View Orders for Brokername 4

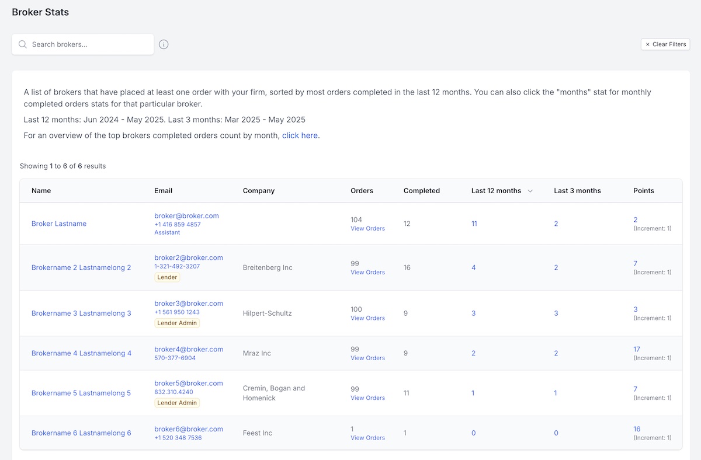[367, 358]
